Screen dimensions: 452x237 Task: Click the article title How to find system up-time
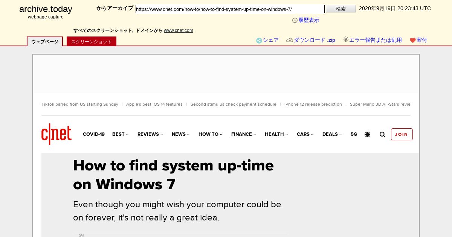173,175
